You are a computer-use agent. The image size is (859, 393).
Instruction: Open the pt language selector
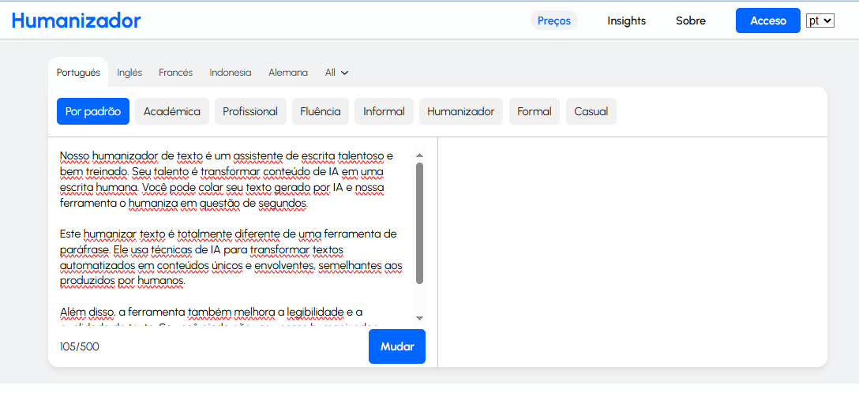point(820,21)
